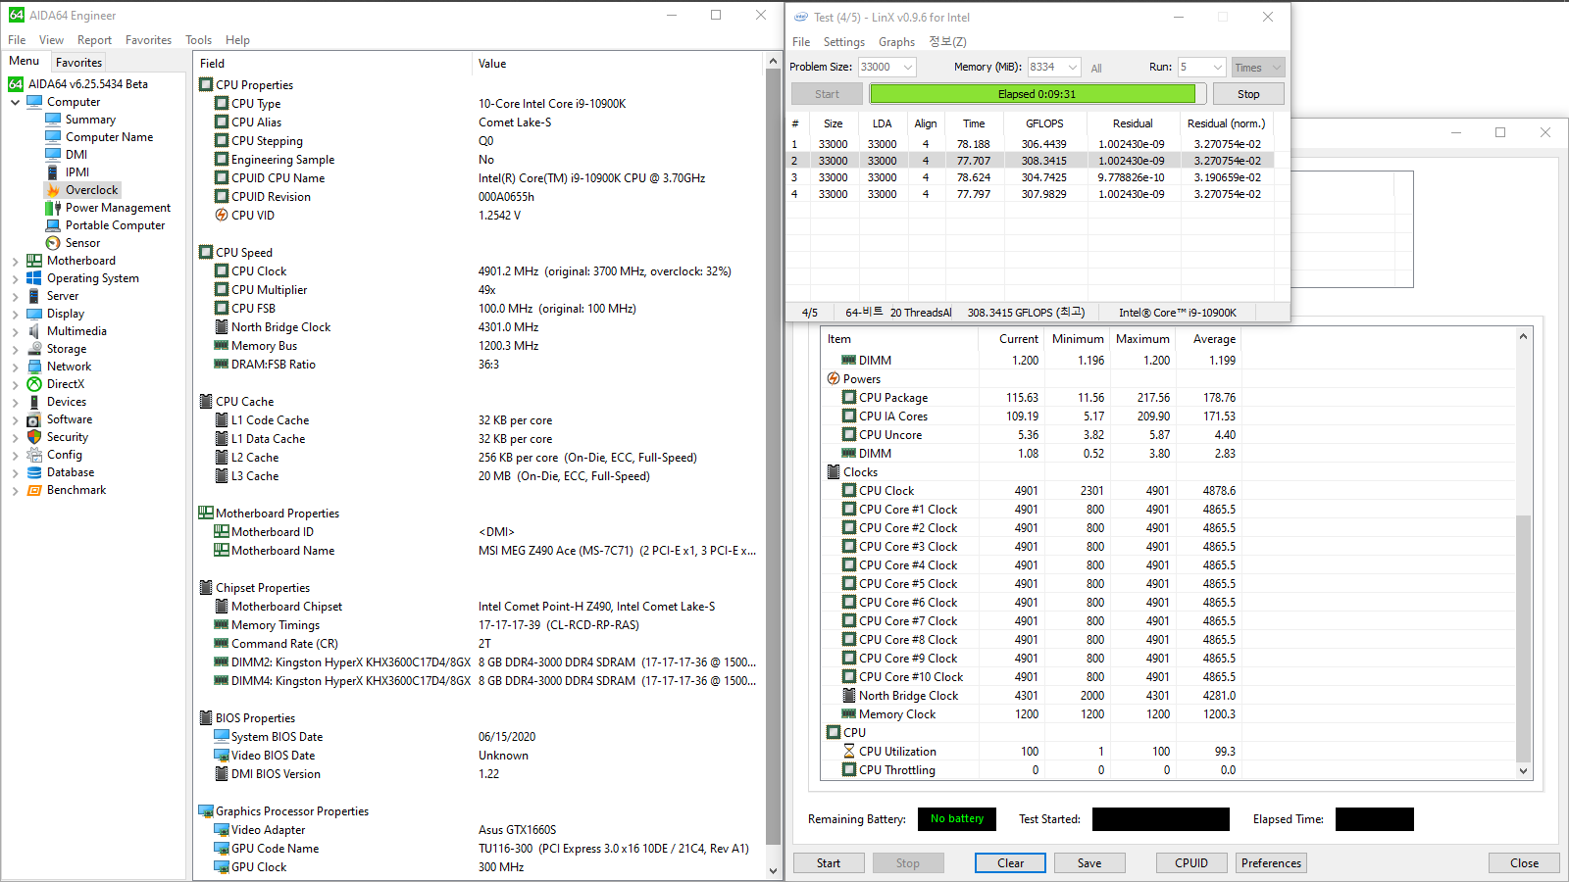The height and width of the screenshot is (882, 1569).
Task: Click the LinX title bar app icon
Action: point(801,17)
